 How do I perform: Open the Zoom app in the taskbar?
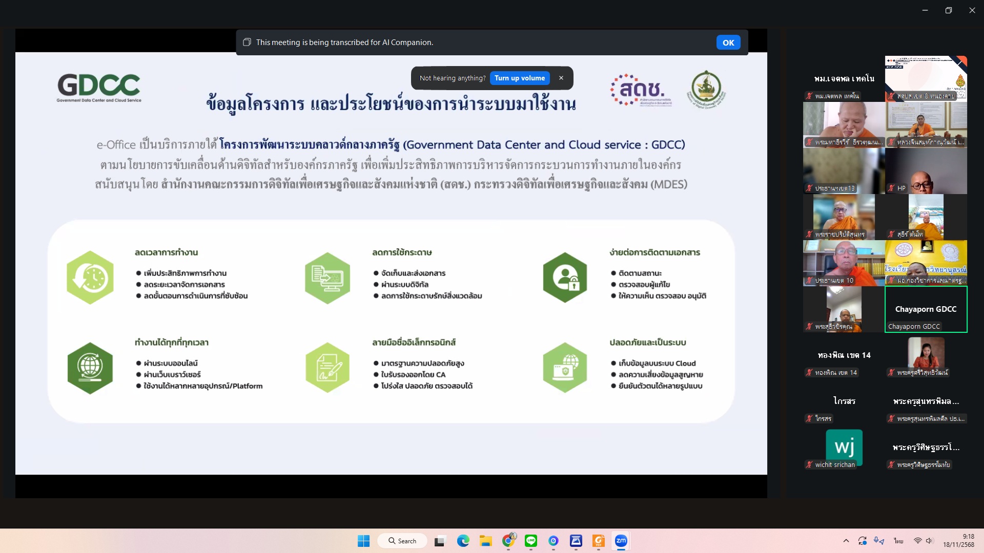pos(621,541)
